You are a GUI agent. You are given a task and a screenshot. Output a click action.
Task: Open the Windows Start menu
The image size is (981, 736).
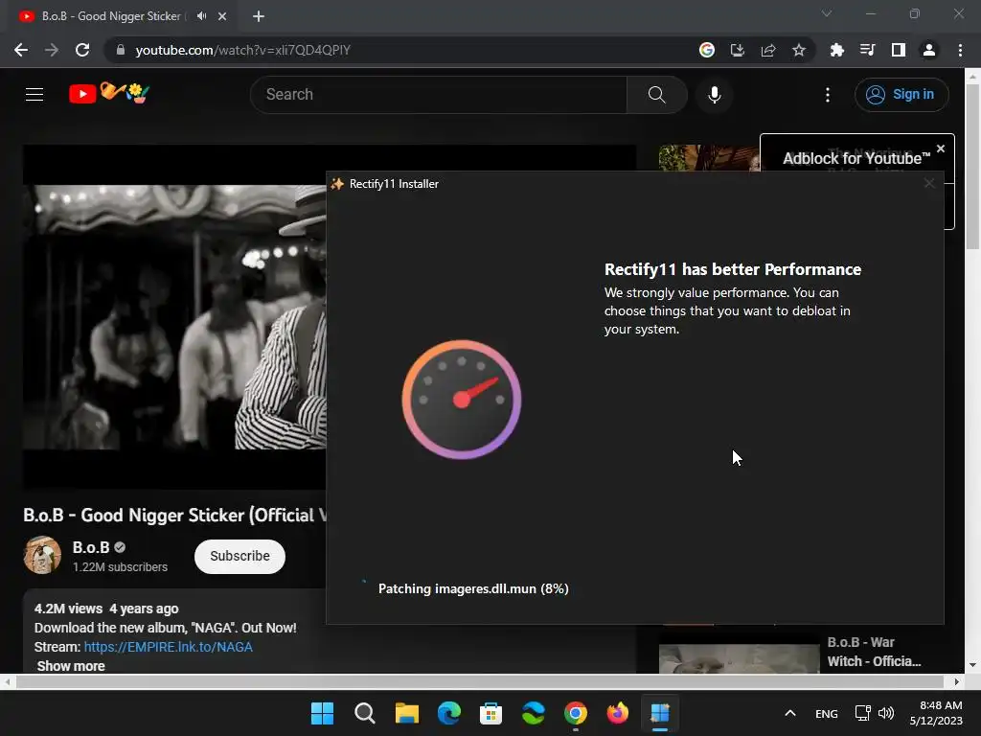(322, 713)
